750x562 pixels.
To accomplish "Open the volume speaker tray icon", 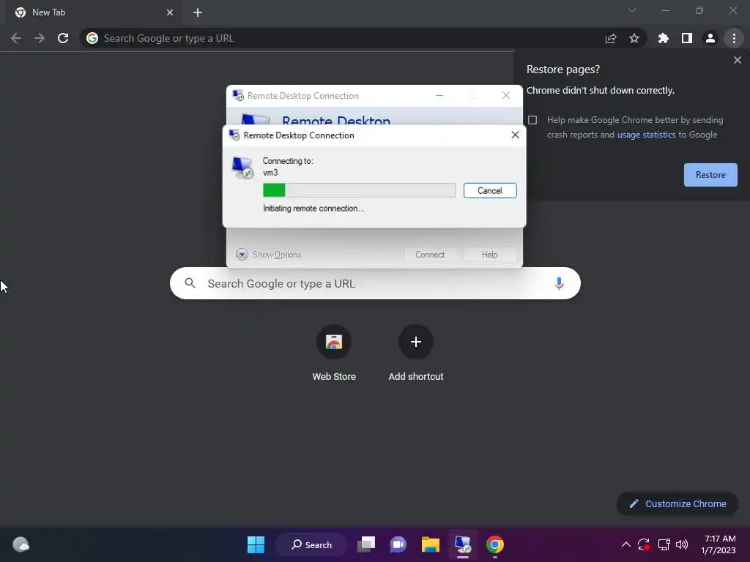I will [x=682, y=544].
